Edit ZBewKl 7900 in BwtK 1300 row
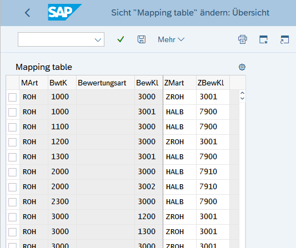296x248 pixels. coord(213,157)
